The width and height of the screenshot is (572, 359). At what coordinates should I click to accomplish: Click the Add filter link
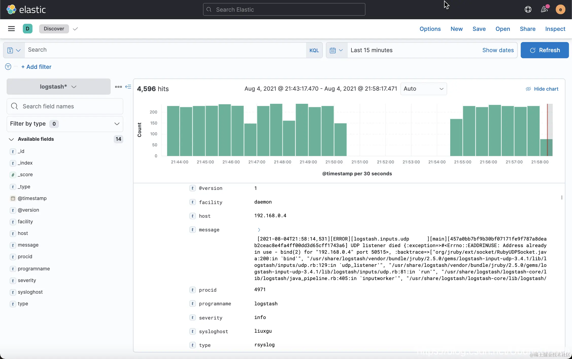[x=36, y=67]
